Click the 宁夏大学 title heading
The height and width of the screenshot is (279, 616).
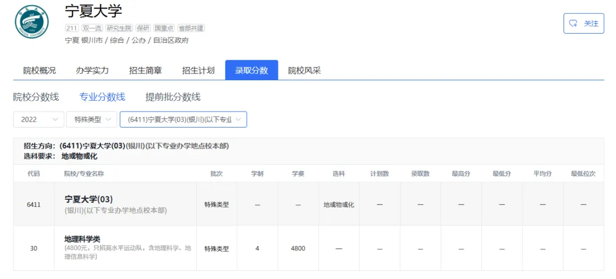94,11
